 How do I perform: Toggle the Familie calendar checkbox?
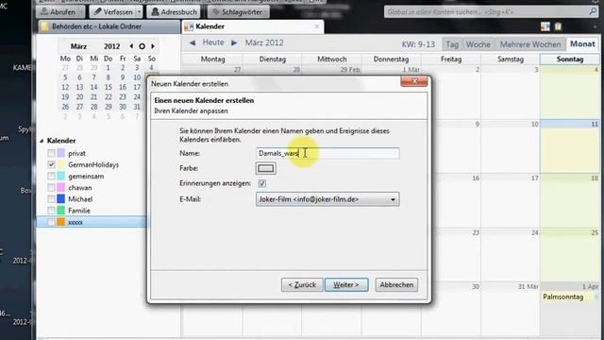pos(51,211)
